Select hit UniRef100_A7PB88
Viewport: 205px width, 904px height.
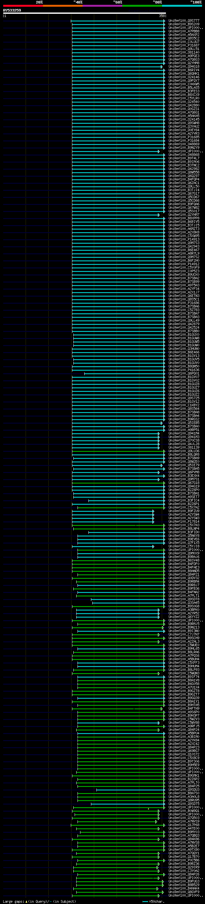tap(184, 31)
